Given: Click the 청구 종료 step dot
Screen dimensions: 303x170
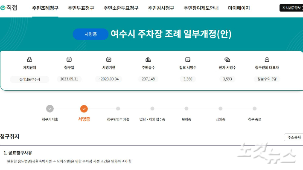Looking at the screenshot, I should tap(254, 109).
